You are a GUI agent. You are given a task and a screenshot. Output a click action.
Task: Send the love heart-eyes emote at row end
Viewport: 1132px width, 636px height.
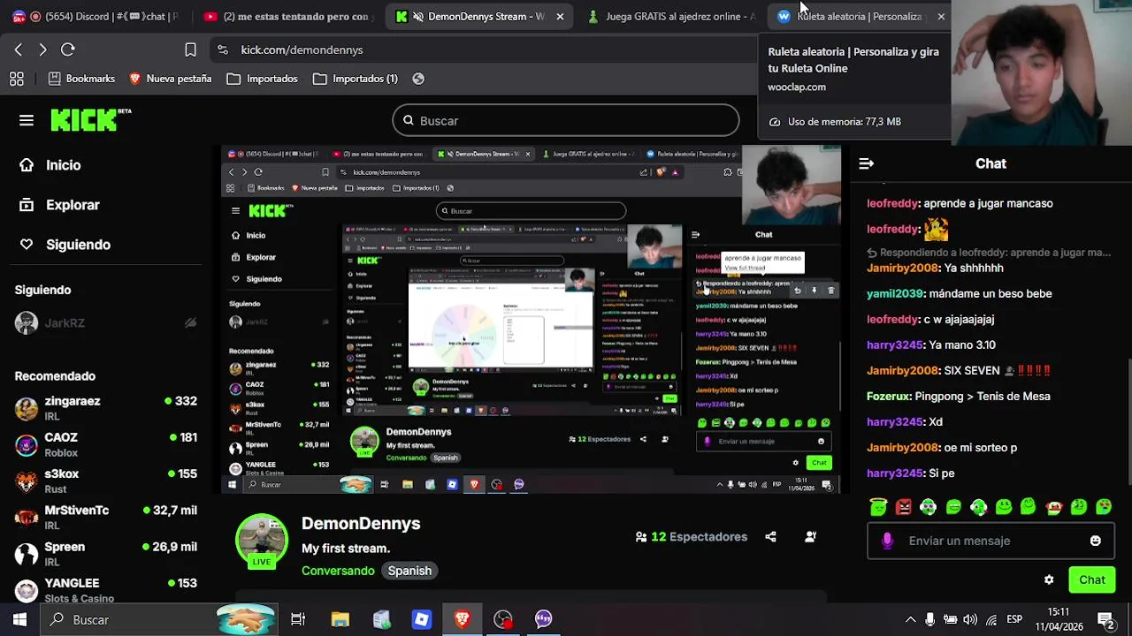pyautogui.click(x=1104, y=507)
